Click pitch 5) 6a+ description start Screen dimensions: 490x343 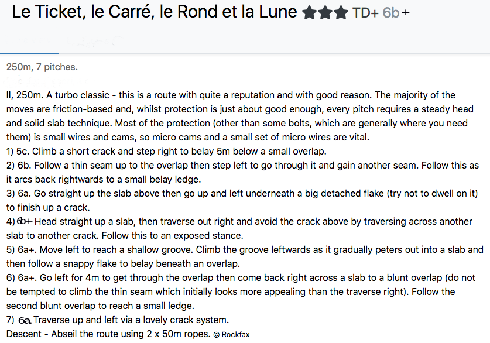tap(21, 249)
